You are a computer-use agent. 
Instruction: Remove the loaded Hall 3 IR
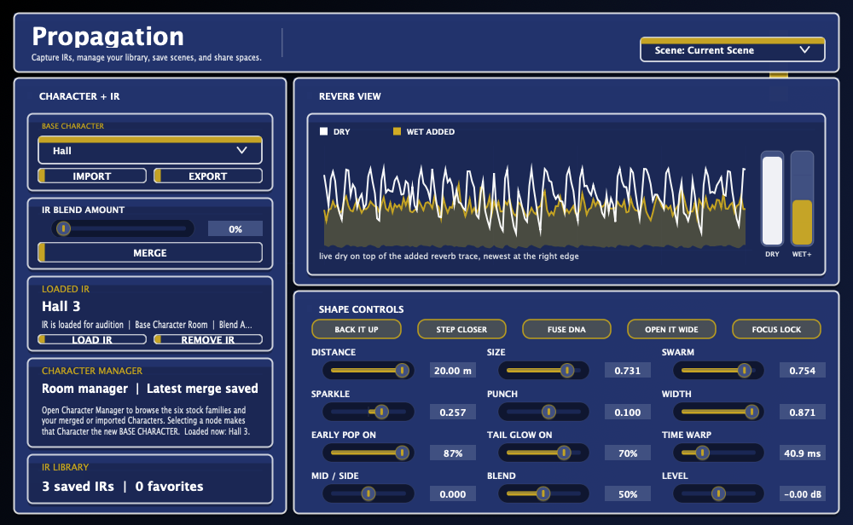(x=209, y=339)
